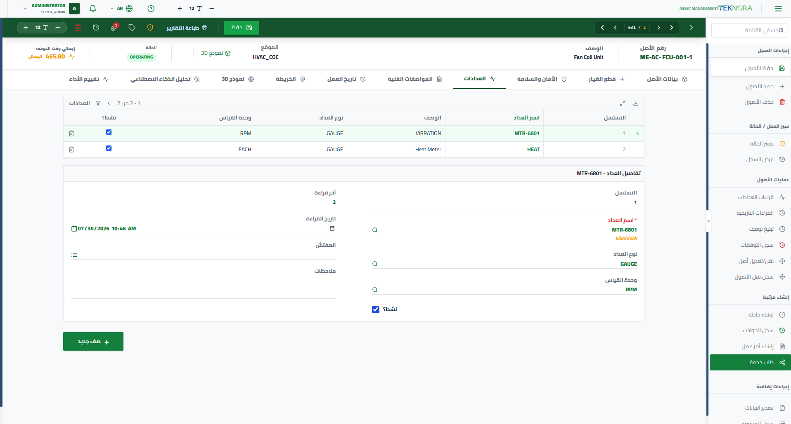Click the meters table pagination arrow

109,103
